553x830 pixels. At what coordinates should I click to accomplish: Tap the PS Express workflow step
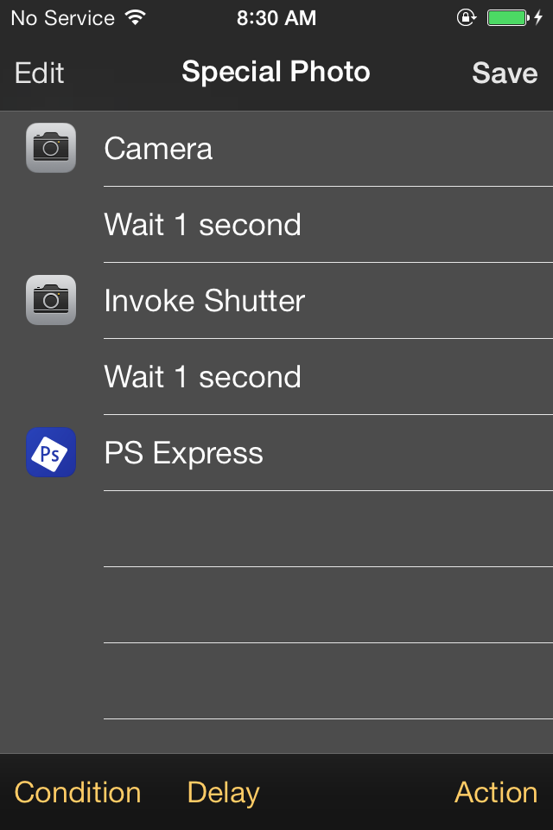pos(259,452)
